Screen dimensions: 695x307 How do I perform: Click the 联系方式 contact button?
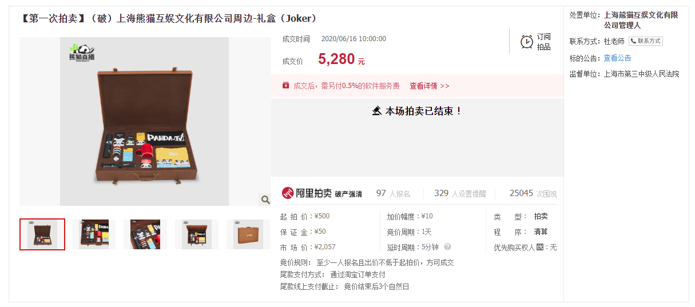pyautogui.click(x=646, y=41)
